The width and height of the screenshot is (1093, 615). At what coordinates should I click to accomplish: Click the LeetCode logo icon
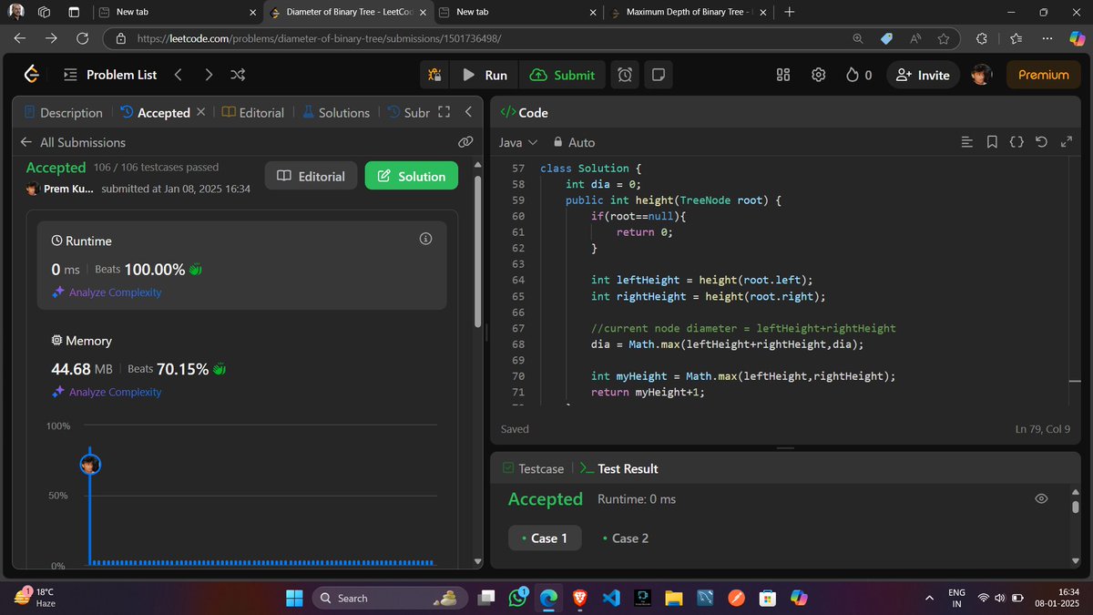click(x=32, y=75)
